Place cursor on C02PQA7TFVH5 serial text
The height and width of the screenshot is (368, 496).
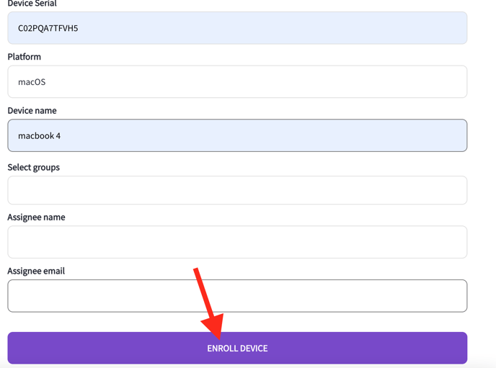coord(48,28)
